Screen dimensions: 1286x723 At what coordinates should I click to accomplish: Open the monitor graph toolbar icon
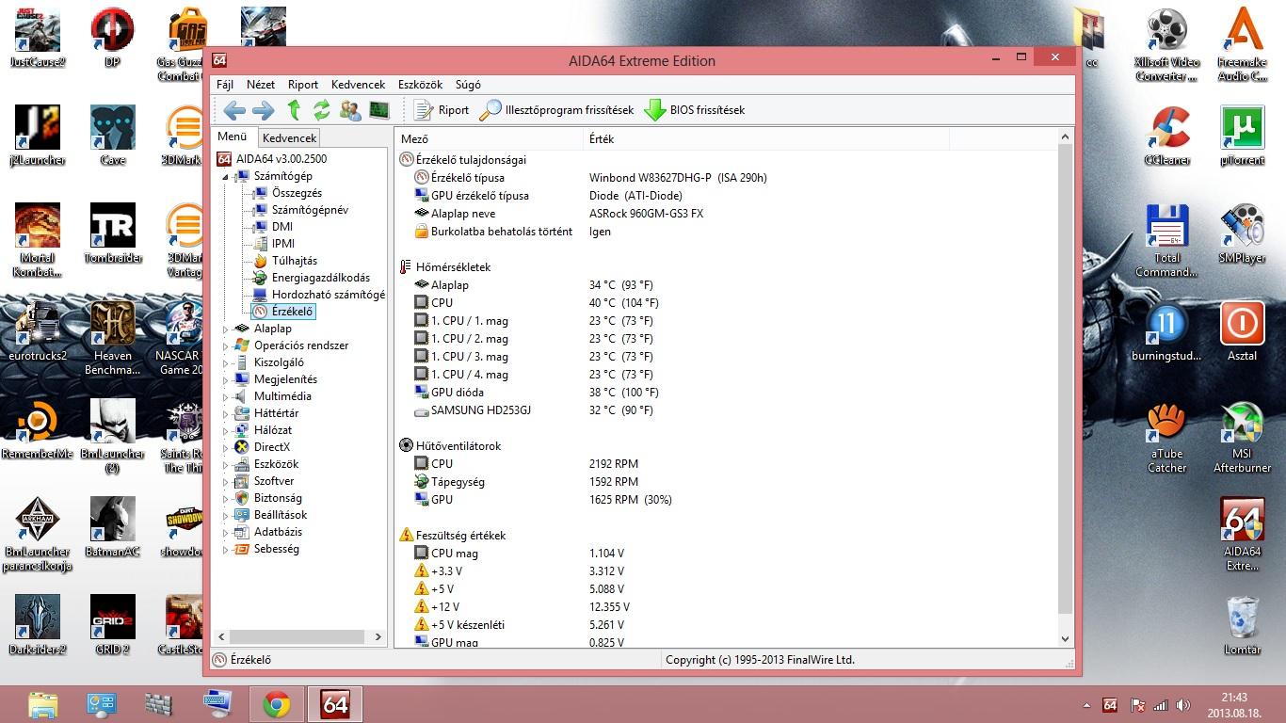point(379,110)
